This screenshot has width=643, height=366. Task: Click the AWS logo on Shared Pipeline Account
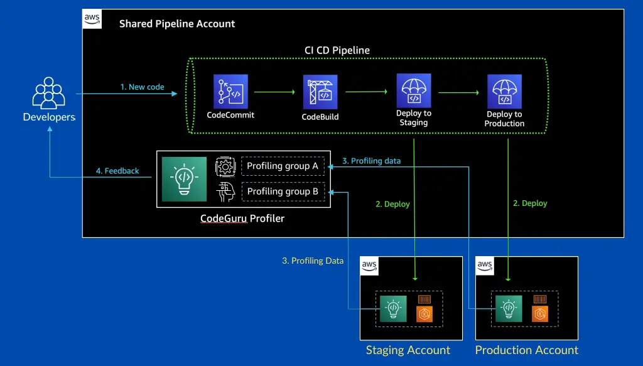pos(92,19)
